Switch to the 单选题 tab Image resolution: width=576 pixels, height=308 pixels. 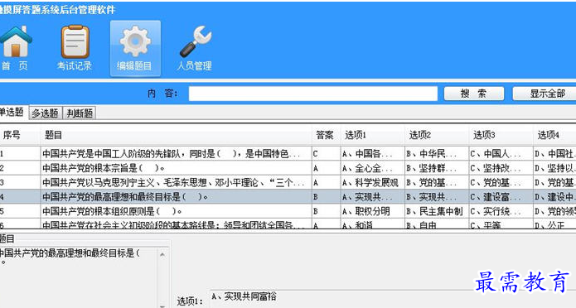pos(13,113)
